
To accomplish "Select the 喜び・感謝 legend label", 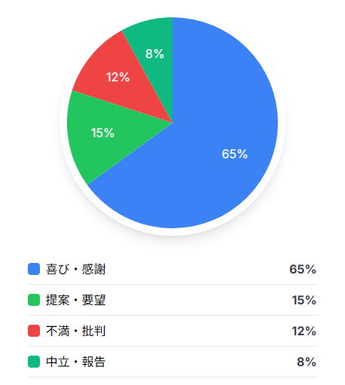I will (x=75, y=269).
